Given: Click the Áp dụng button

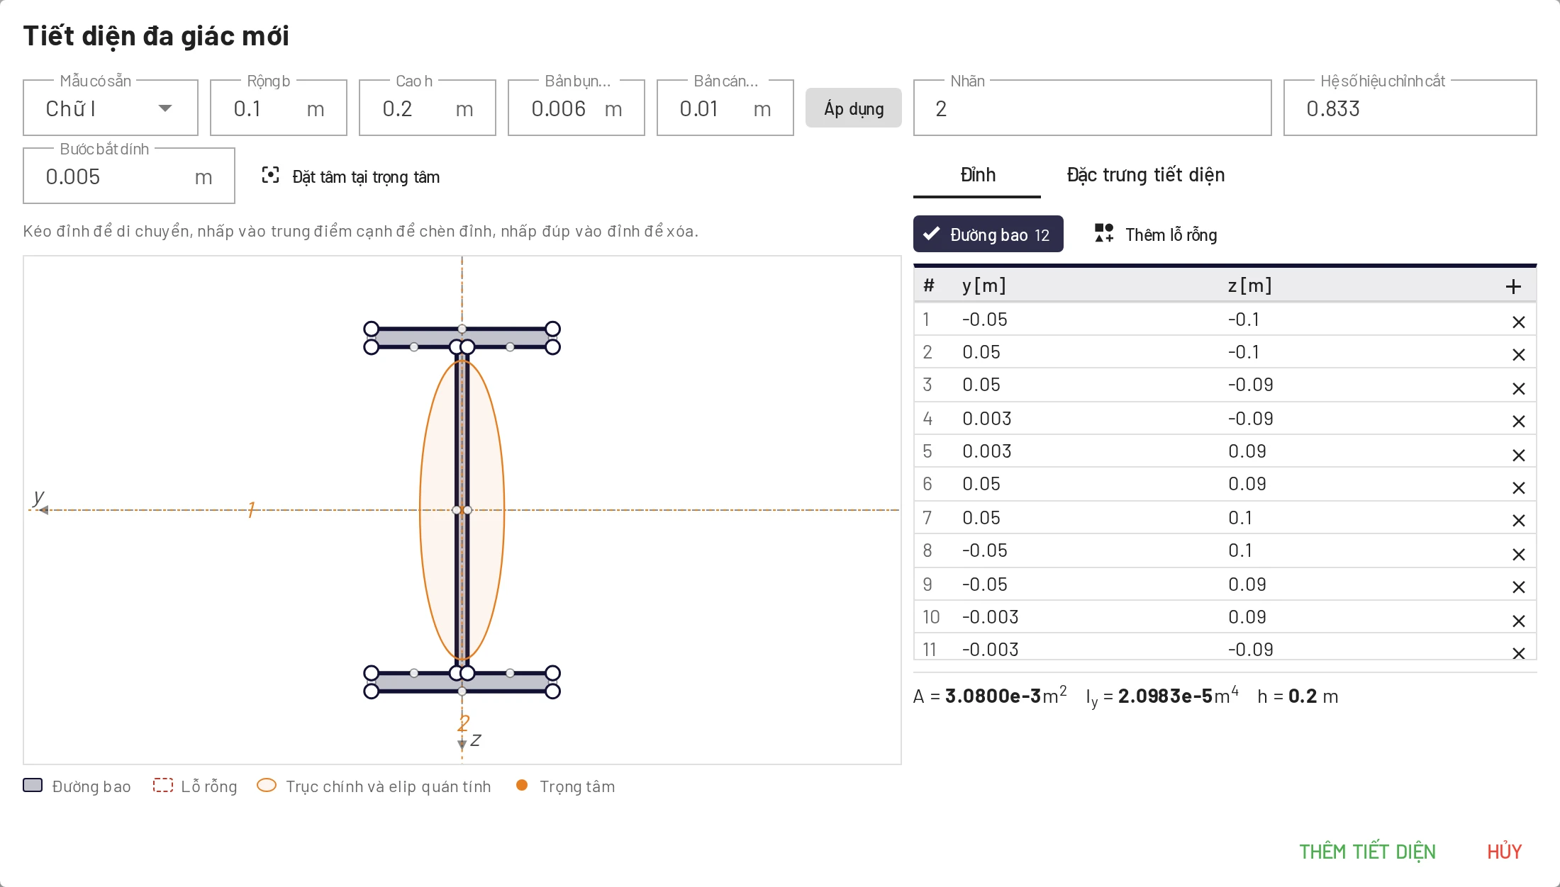Looking at the screenshot, I should [x=854, y=108].
